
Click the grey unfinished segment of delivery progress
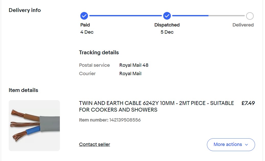[226, 16]
